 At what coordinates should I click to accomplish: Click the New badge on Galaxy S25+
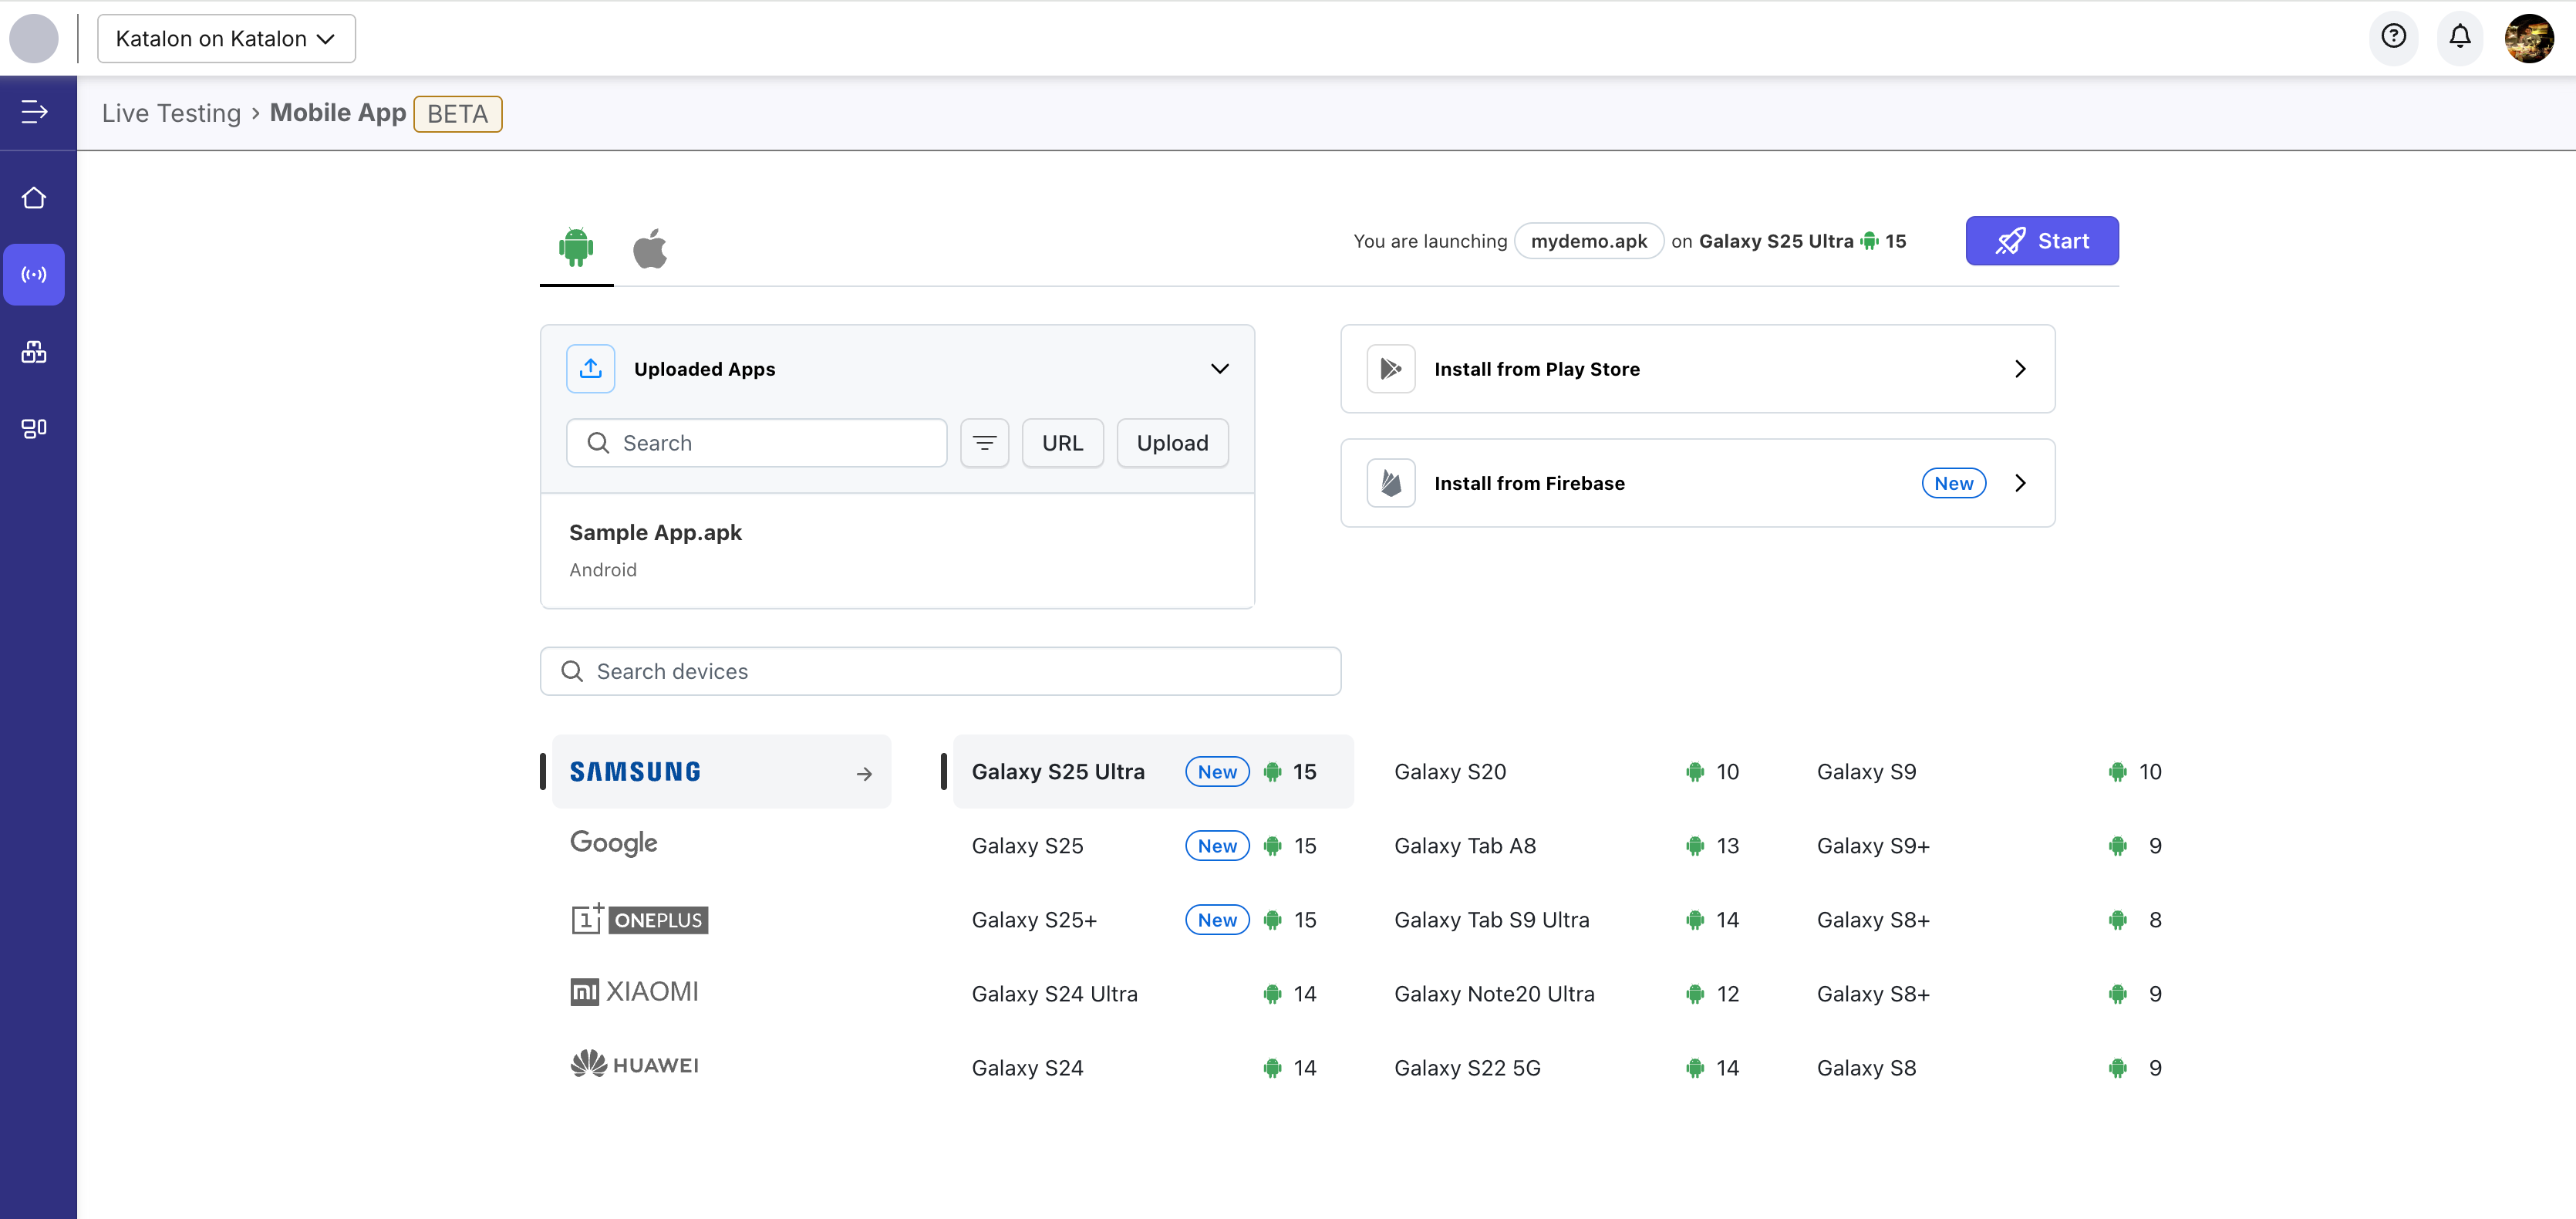1217,920
